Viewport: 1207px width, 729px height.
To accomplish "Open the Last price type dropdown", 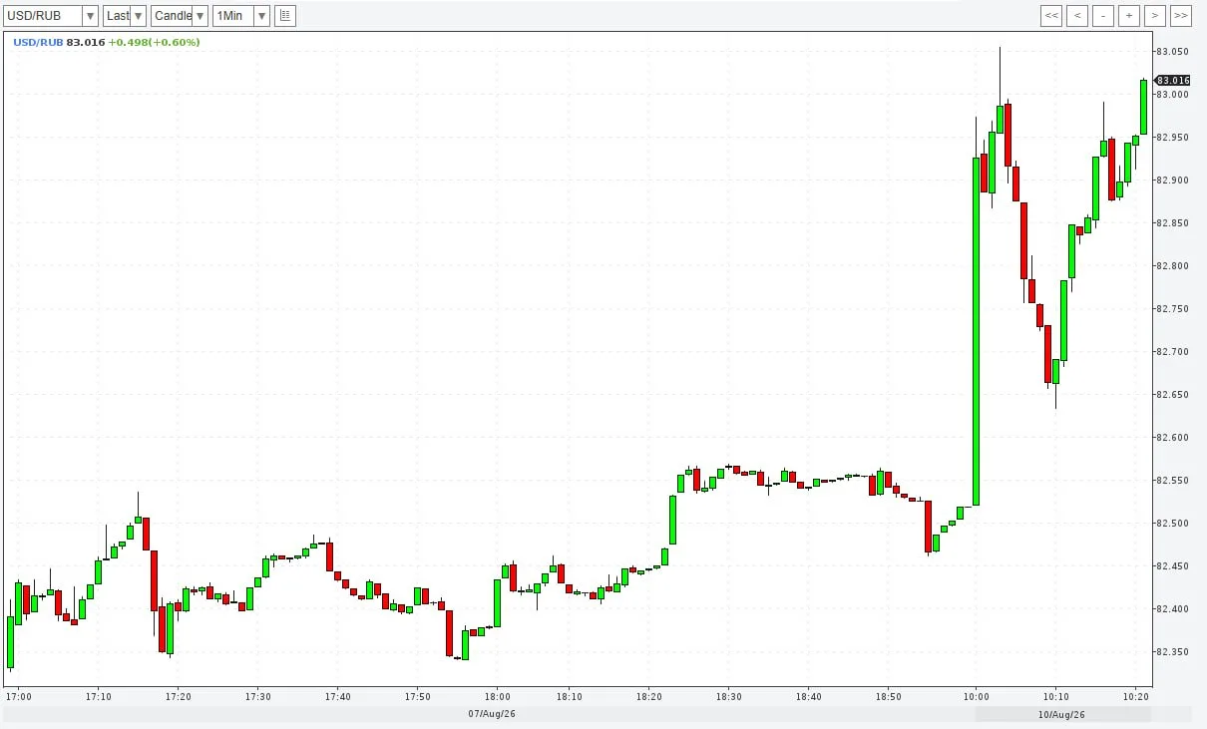I will pos(125,16).
